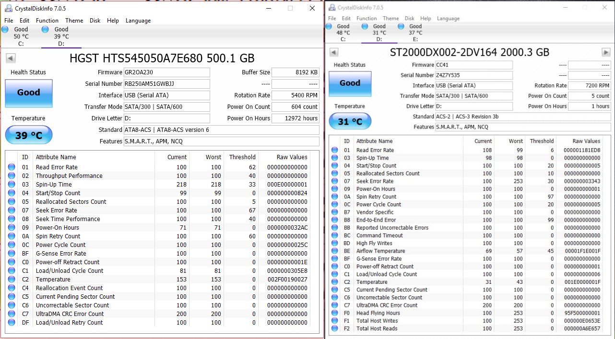Viewport: 615px width, 339px height.
Task: Click status icon for Reallocated Sectors Count, HGST
Action: coord(12,201)
